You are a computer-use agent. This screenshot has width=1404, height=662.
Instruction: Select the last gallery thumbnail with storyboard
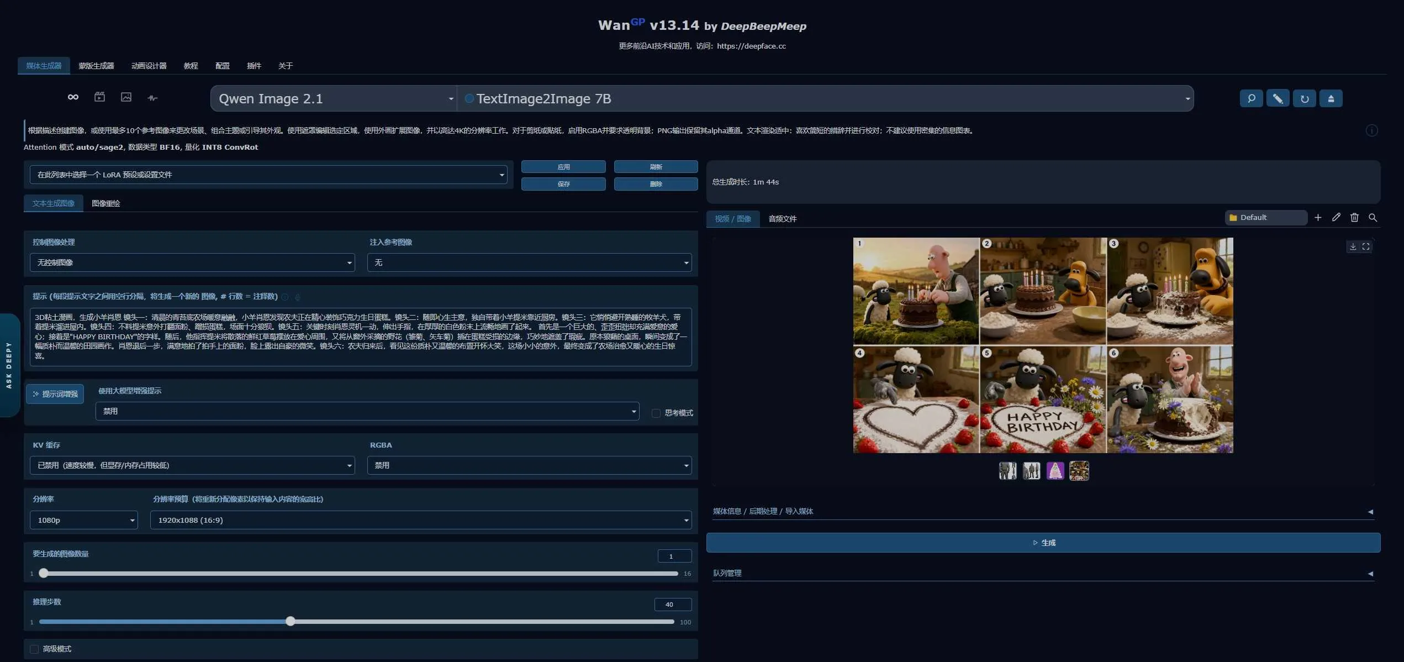point(1079,471)
